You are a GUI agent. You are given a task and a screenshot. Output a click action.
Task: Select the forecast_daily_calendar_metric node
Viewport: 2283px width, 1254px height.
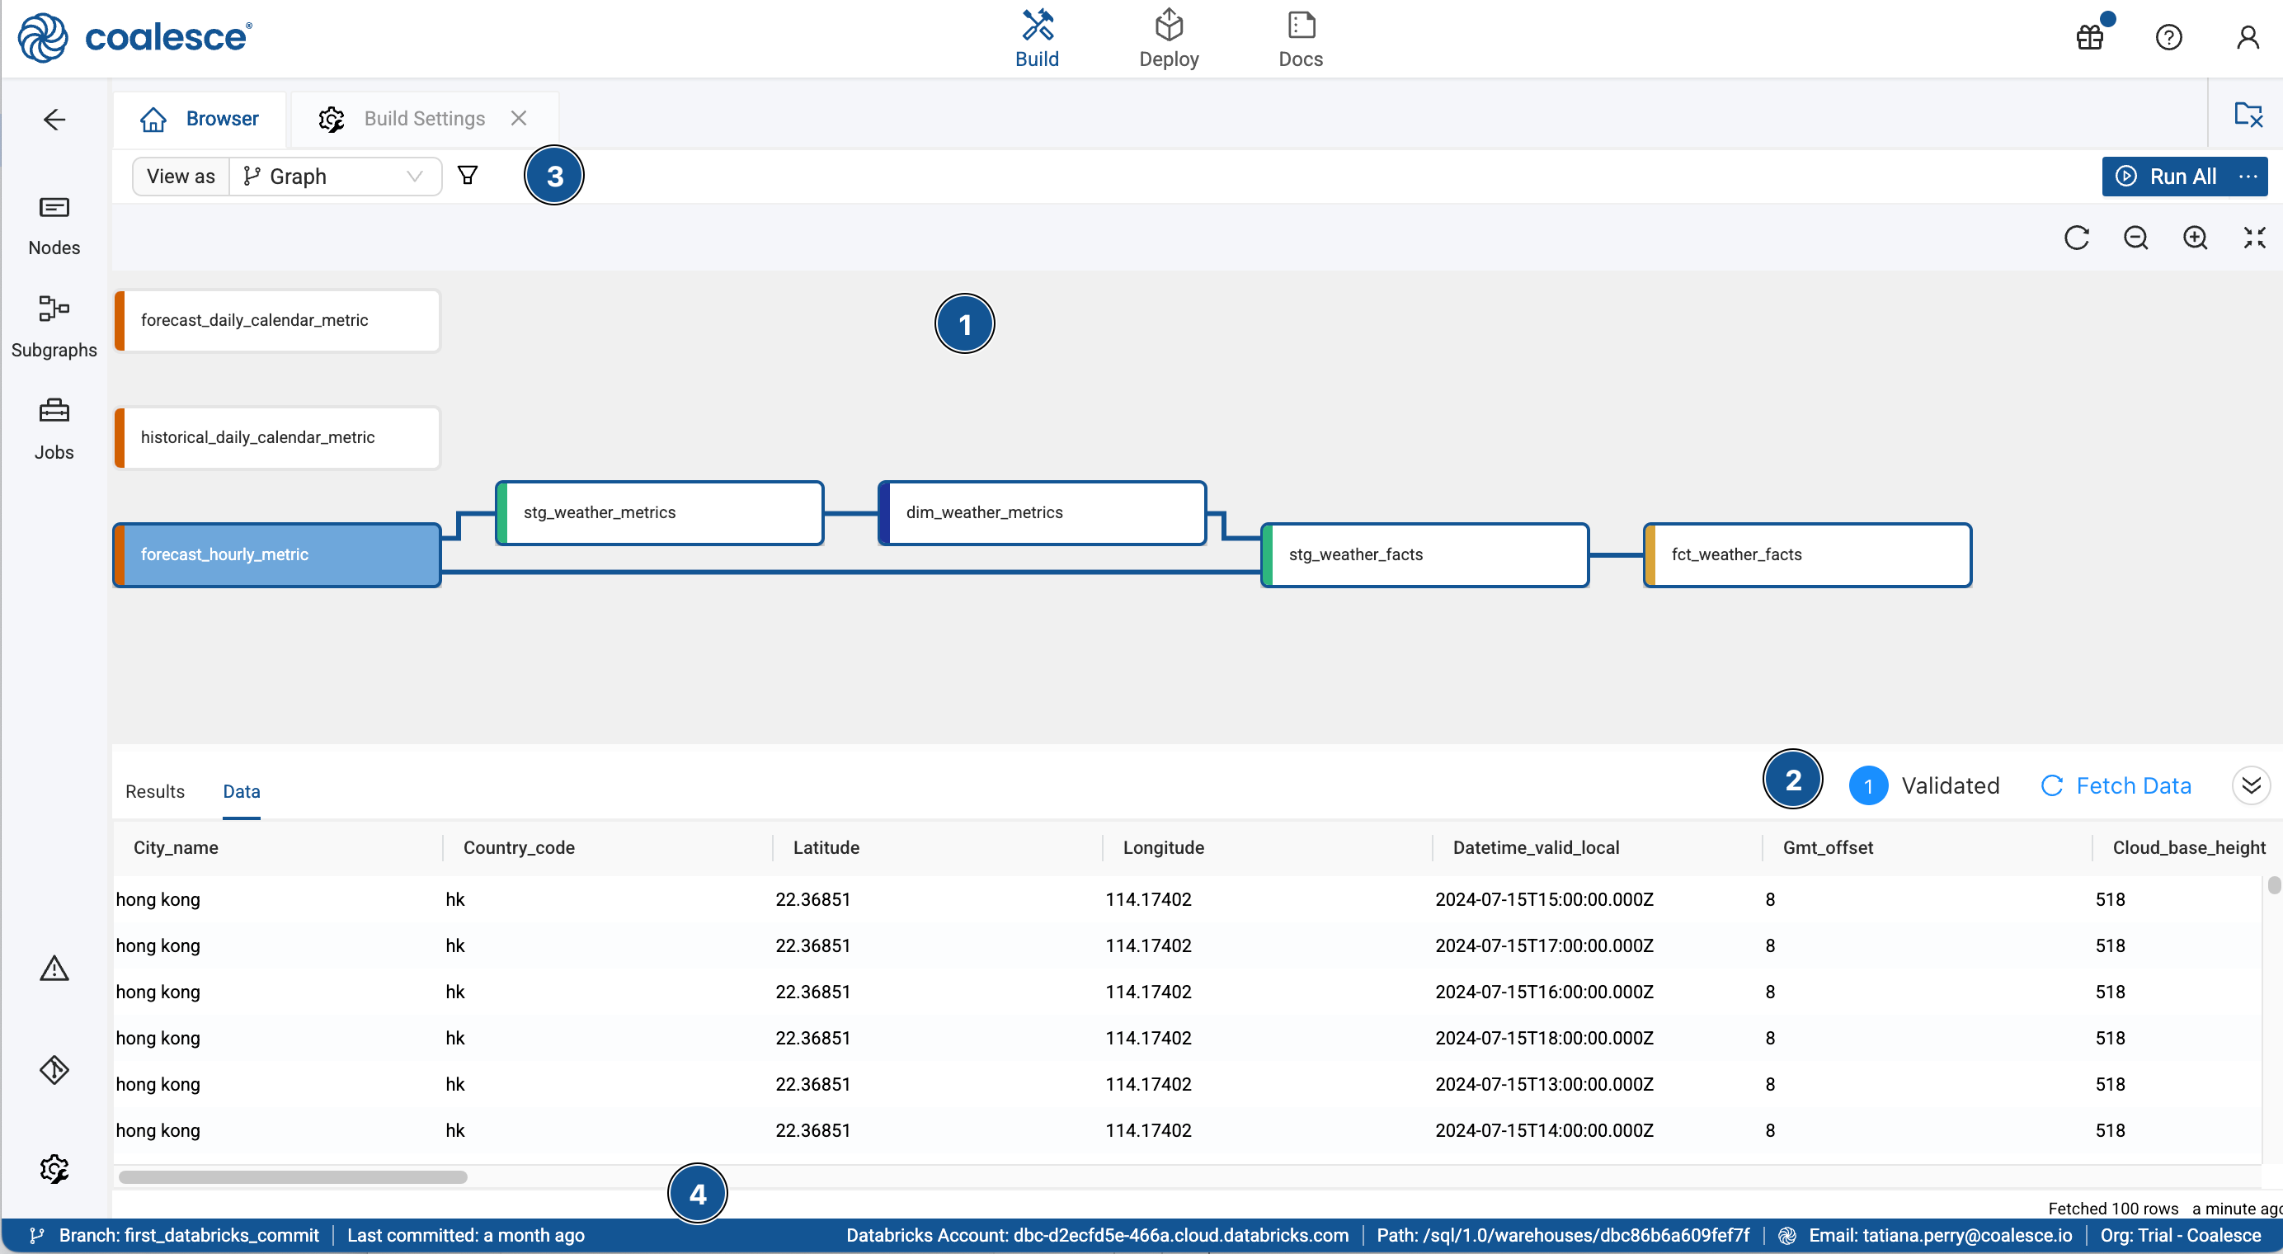(x=277, y=320)
